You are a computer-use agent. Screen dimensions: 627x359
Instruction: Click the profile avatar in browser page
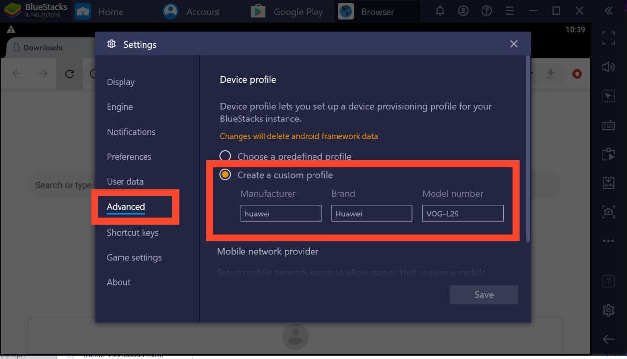pyautogui.click(x=295, y=336)
